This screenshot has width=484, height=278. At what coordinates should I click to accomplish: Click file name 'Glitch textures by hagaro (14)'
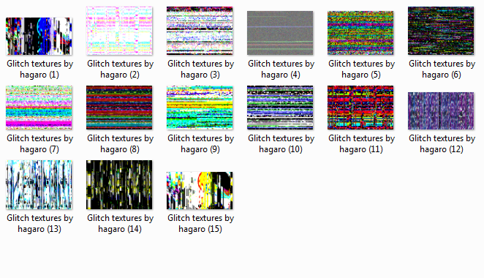click(120, 223)
